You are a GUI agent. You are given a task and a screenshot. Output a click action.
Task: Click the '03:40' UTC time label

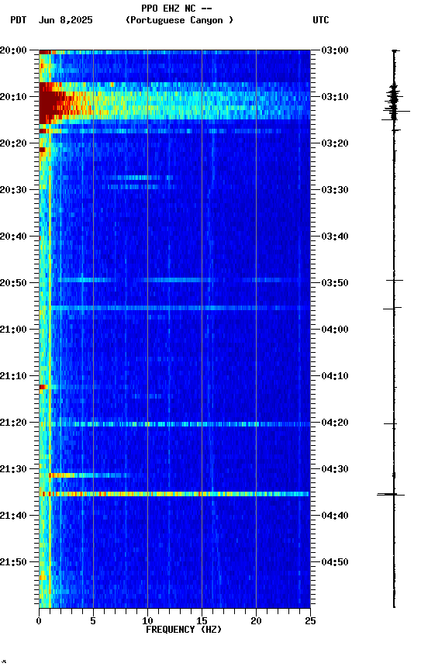pos(335,237)
